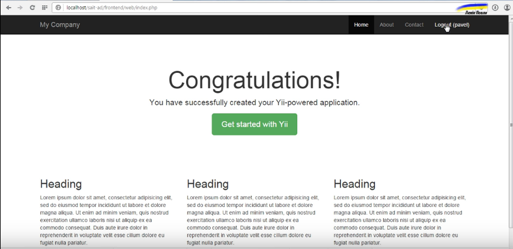Screen dimensions: 513x249
Task: Go back with the browser back arrow
Action: pyautogui.click(x=8, y=8)
